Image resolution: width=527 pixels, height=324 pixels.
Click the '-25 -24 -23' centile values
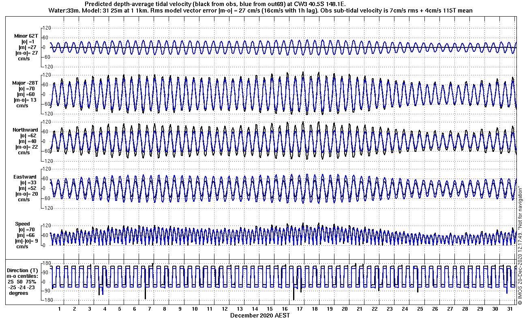[22, 288]
